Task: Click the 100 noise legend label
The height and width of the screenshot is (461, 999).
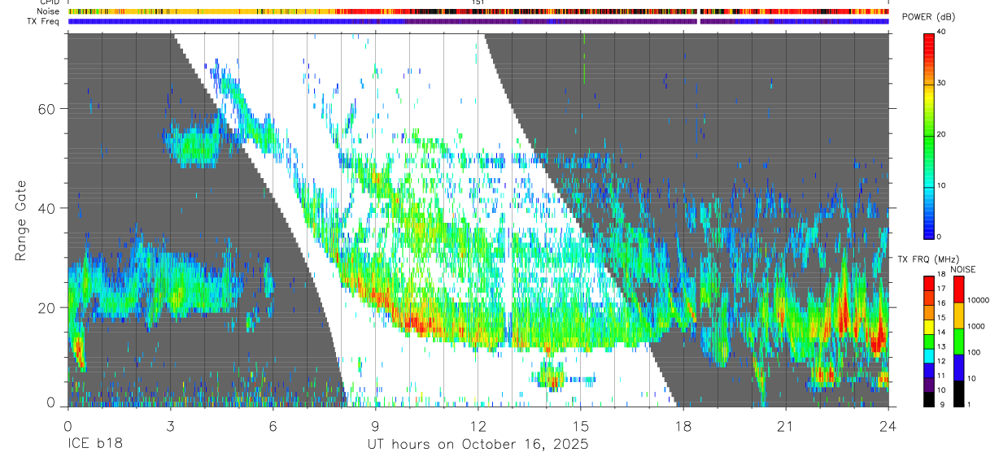Action: click(x=975, y=353)
